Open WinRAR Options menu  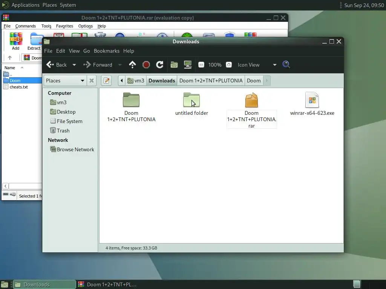tap(86, 26)
